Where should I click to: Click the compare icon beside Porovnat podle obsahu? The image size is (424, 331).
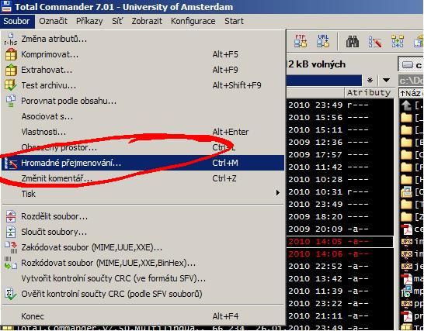tap(11, 101)
